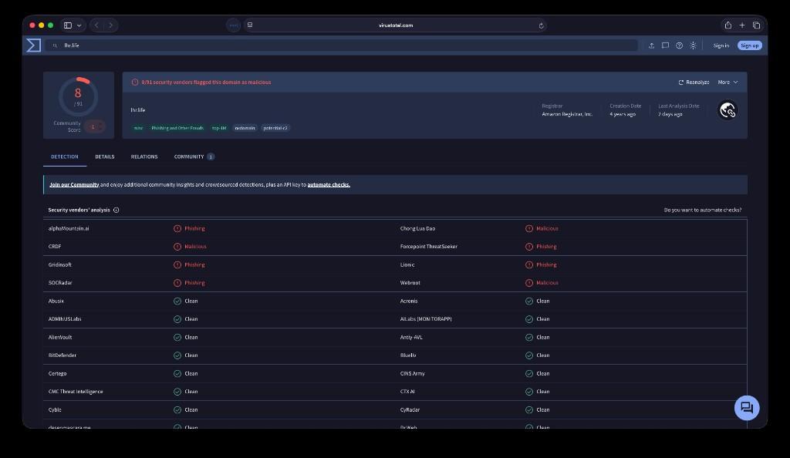The image size is (790, 458).
Task: Click the misc tag
Action: coord(139,128)
